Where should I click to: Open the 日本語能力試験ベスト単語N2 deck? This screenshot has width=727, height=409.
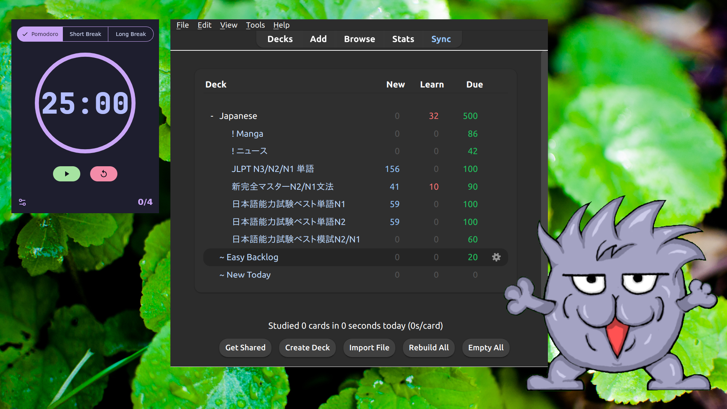coord(289,222)
